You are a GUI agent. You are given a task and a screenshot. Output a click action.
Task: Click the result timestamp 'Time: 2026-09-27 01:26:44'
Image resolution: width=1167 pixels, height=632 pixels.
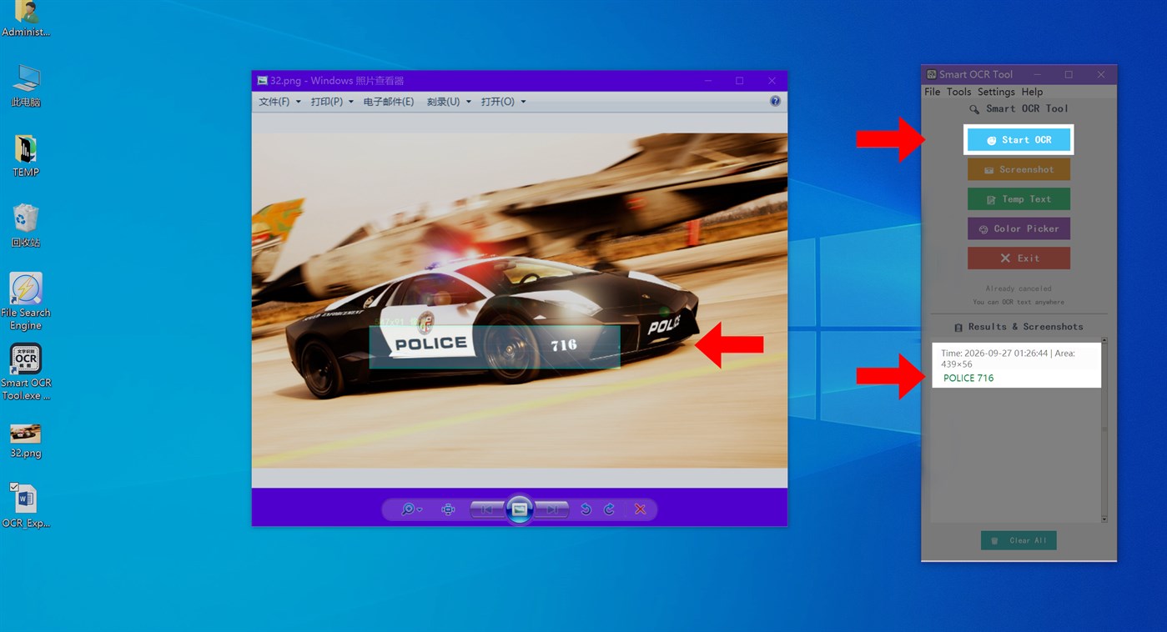point(996,354)
